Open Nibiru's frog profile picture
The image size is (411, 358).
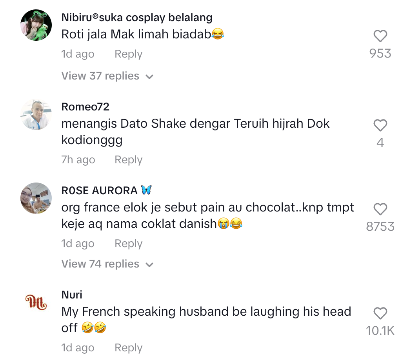click(36, 25)
